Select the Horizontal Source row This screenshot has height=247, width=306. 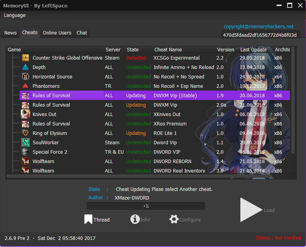pos(154,76)
